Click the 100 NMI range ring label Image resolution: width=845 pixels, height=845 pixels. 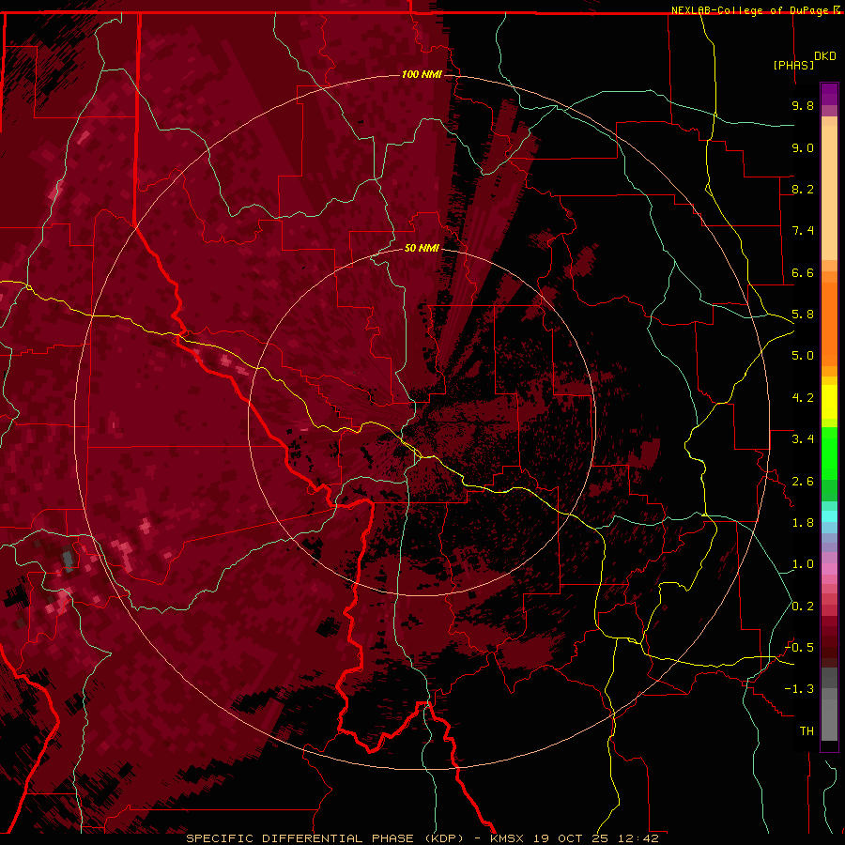coord(422,74)
